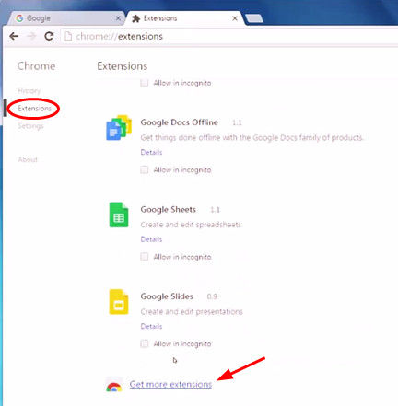
Task: Click the Forward arrow button
Action: click(x=31, y=37)
